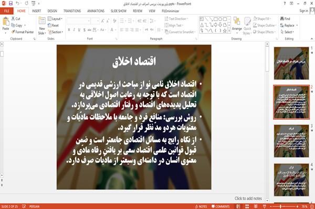Screen dimensions: 315x209
Task: Click zoom in plus button
Action: [x=298, y=206]
